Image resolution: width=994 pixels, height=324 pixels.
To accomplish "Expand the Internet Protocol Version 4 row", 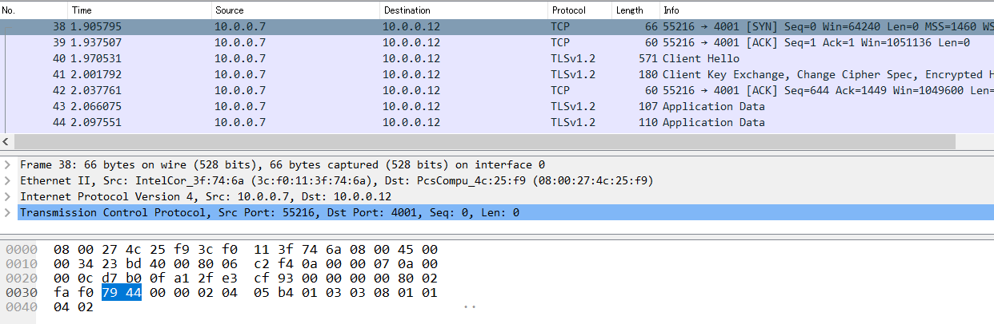I will pyautogui.click(x=8, y=196).
